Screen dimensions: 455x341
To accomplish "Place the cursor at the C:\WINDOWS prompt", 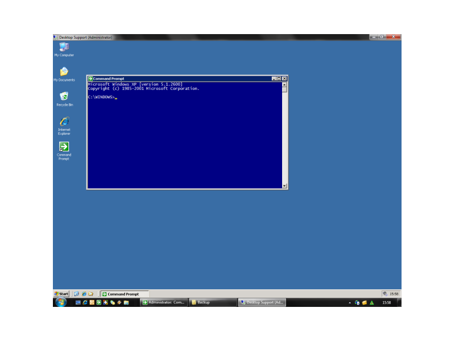I will point(115,97).
